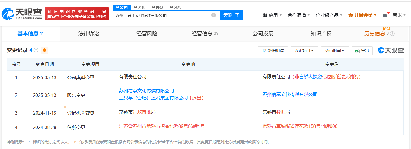Open 苏州宿慕文化传媒有限公司 link in 变更后 column

[x=290, y=94]
